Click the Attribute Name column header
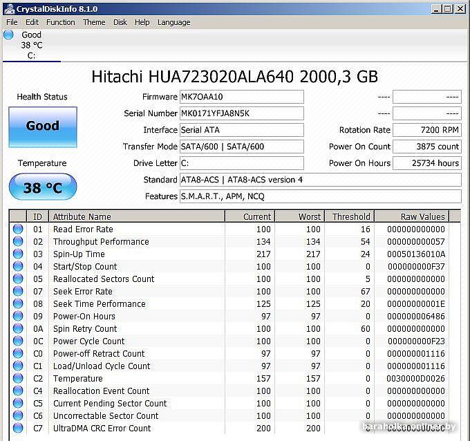The height and width of the screenshot is (441, 470). point(137,216)
